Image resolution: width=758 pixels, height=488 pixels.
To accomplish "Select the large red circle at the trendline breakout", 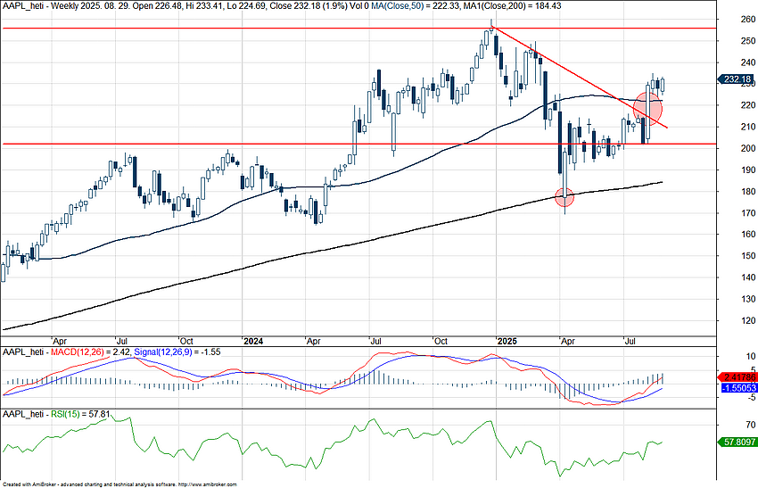I will pos(647,108).
